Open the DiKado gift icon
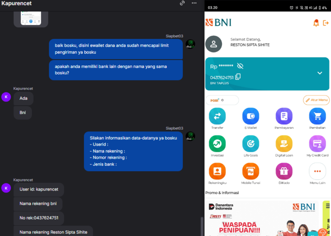Screen dimensions: 331x236 click(284, 171)
